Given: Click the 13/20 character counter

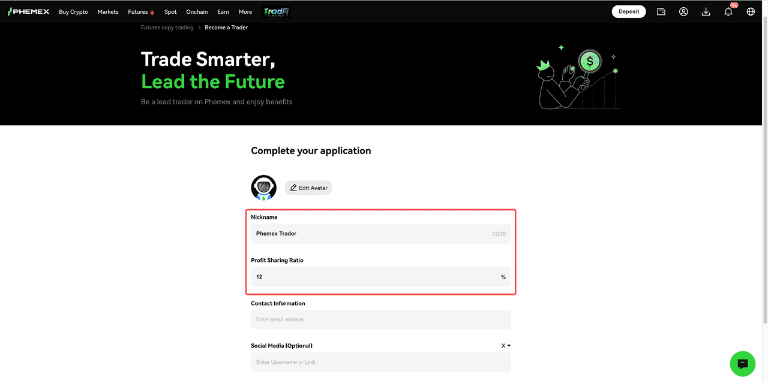Looking at the screenshot, I should pyautogui.click(x=499, y=234).
